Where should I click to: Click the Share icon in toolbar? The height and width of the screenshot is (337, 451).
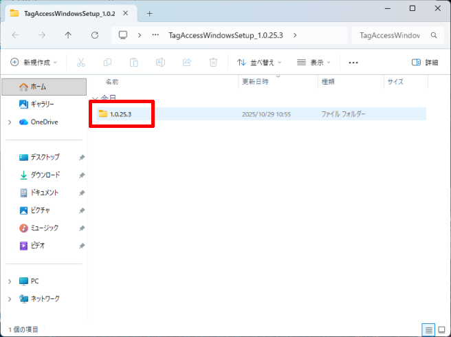click(x=186, y=62)
